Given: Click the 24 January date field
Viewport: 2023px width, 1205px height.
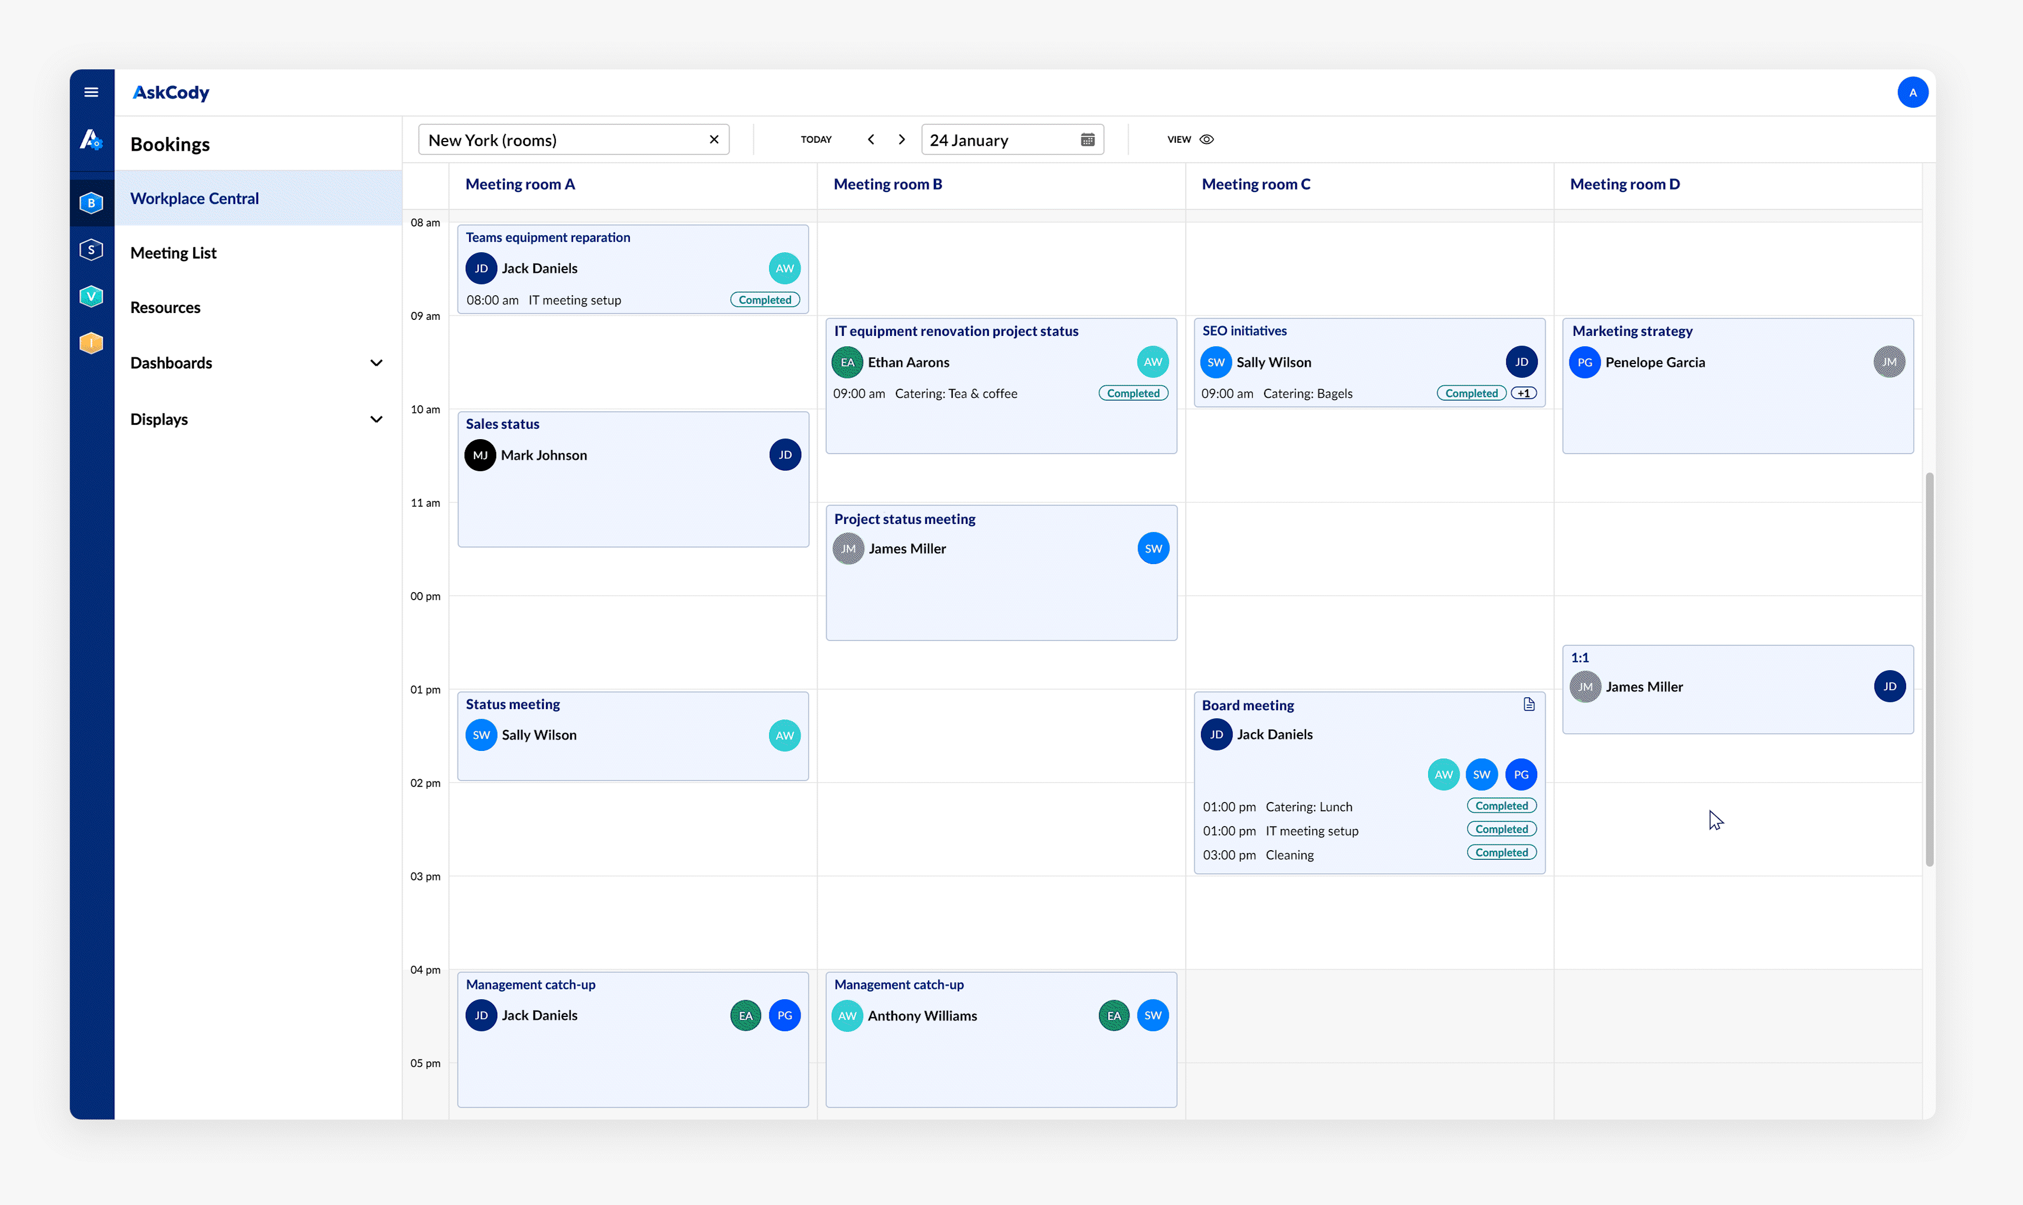Looking at the screenshot, I should (1012, 140).
